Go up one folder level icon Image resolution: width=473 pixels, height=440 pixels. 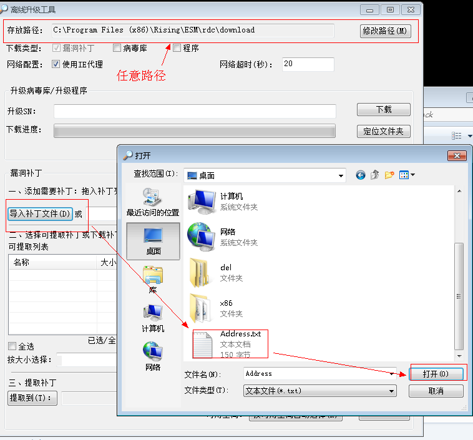tap(374, 175)
